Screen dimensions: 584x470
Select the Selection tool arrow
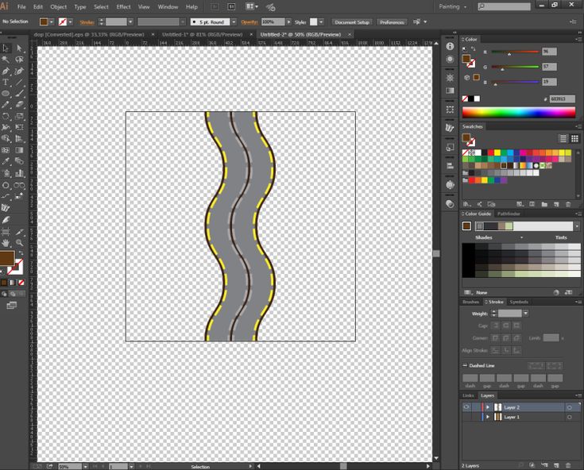pos(6,48)
